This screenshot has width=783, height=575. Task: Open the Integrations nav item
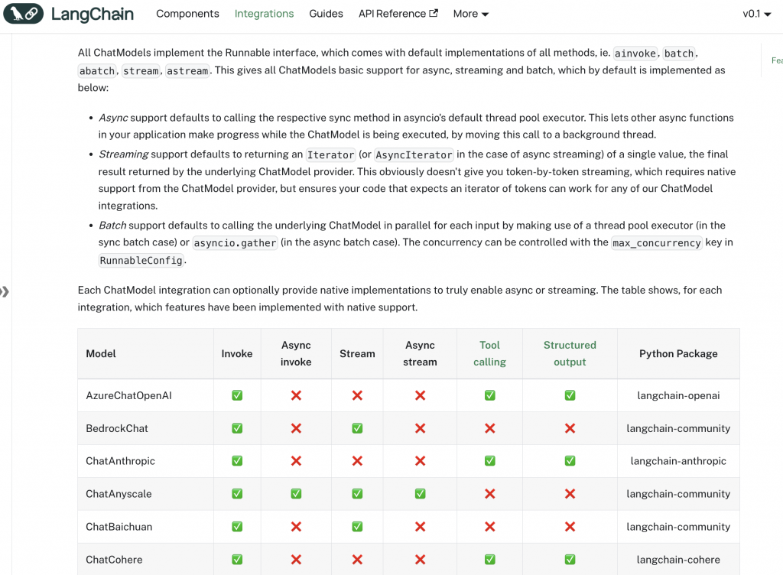[x=264, y=14]
